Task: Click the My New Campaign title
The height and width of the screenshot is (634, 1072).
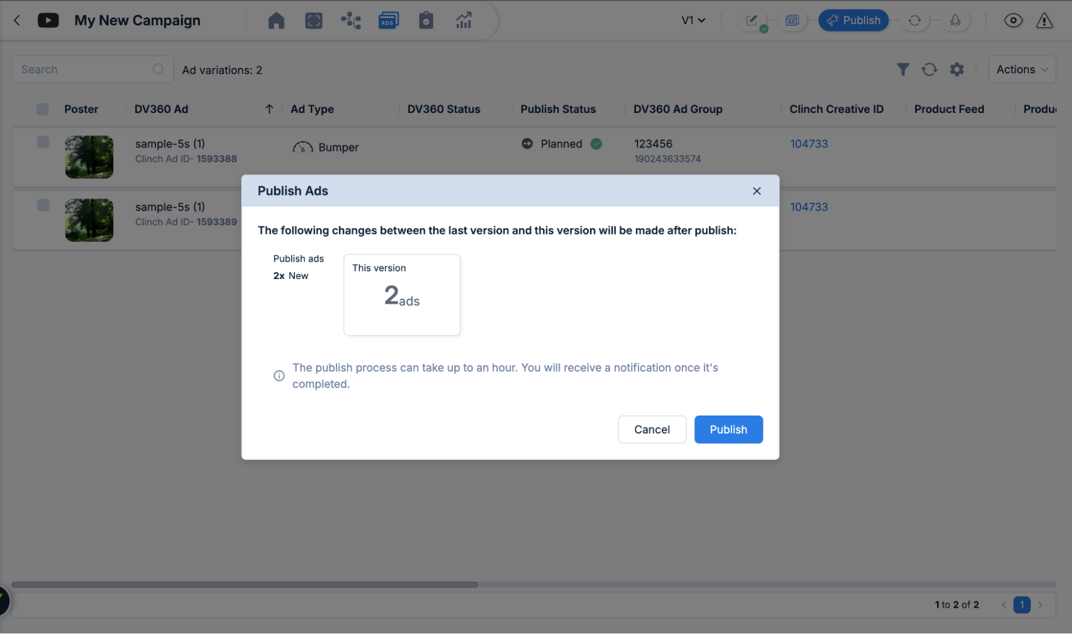Action: coord(137,20)
